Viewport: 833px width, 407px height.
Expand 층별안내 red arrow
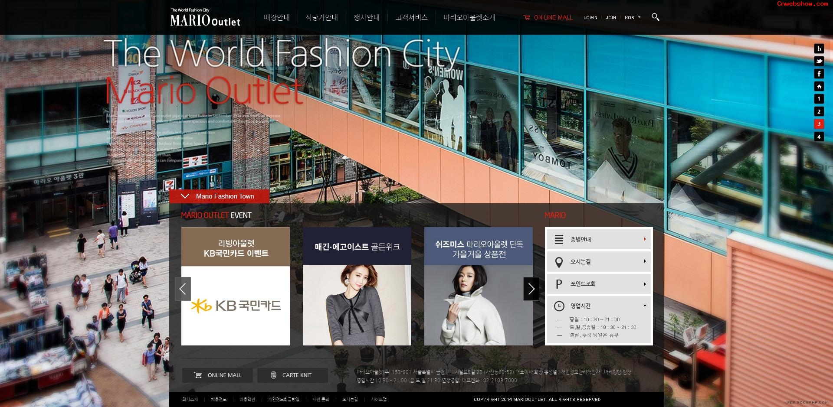click(x=645, y=239)
